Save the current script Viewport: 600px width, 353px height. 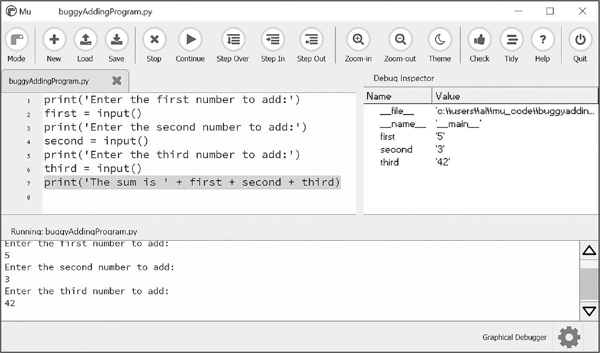(x=116, y=46)
